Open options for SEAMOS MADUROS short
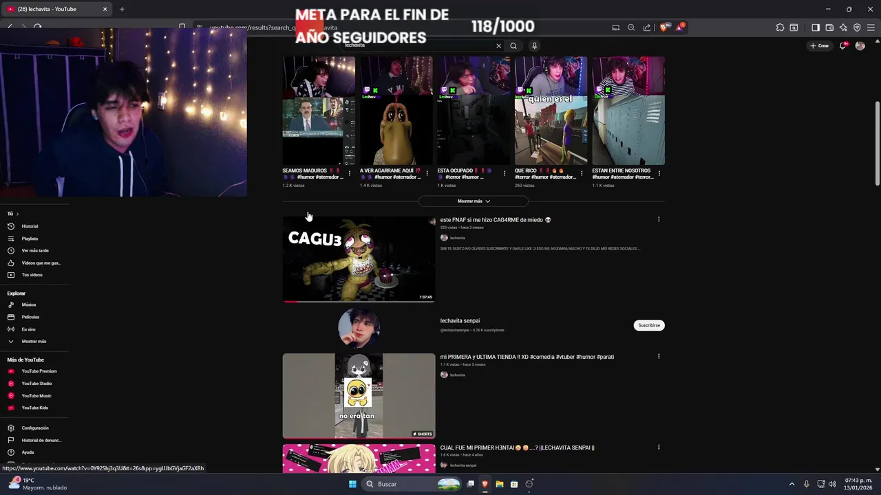The height and width of the screenshot is (495, 881). [x=350, y=174]
